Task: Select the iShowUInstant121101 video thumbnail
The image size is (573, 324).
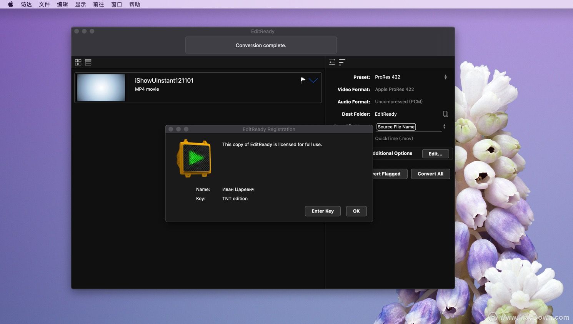Action: 101,88
